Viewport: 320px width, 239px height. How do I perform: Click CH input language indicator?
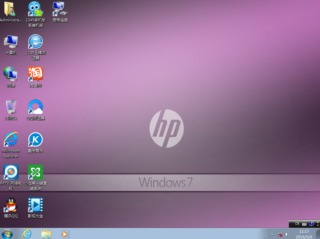(297, 224)
